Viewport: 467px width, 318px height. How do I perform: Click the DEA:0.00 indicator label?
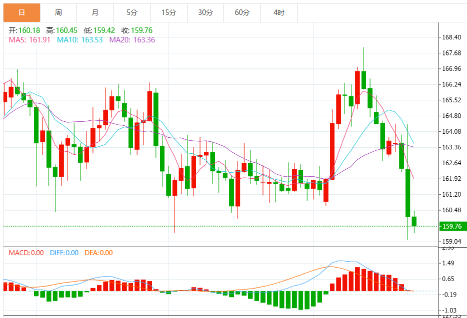[x=98, y=253]
